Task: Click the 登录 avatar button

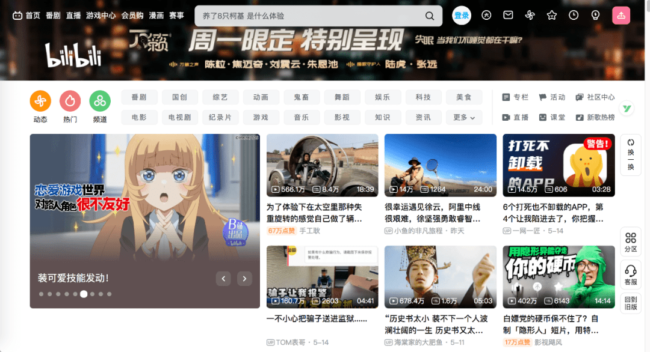Action: tap(462, 16)
